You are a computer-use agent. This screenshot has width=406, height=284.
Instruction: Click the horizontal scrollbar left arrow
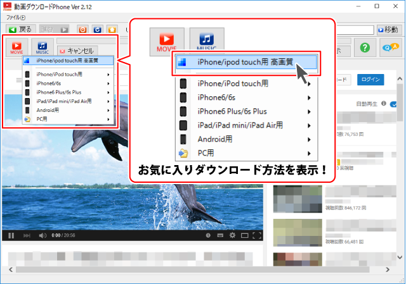point(11,269)
